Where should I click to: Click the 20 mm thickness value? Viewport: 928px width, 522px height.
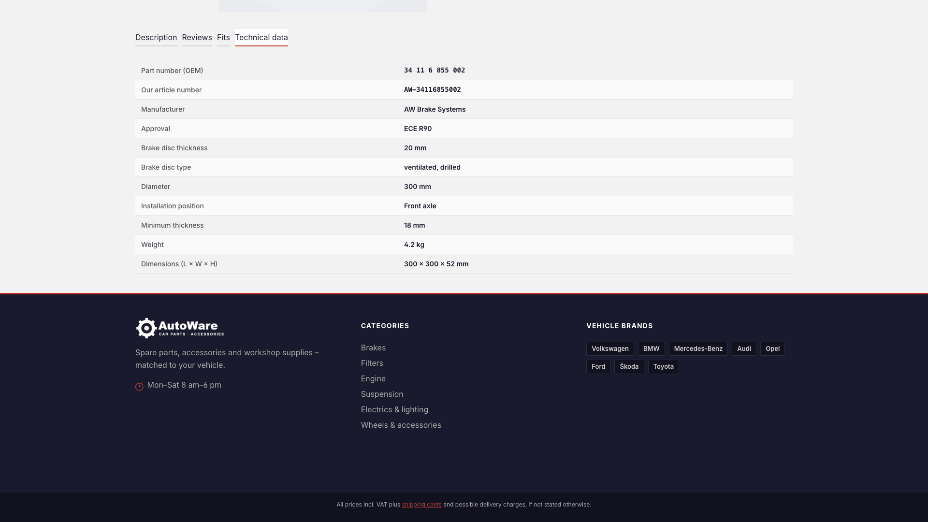click(x=415, y=148)
